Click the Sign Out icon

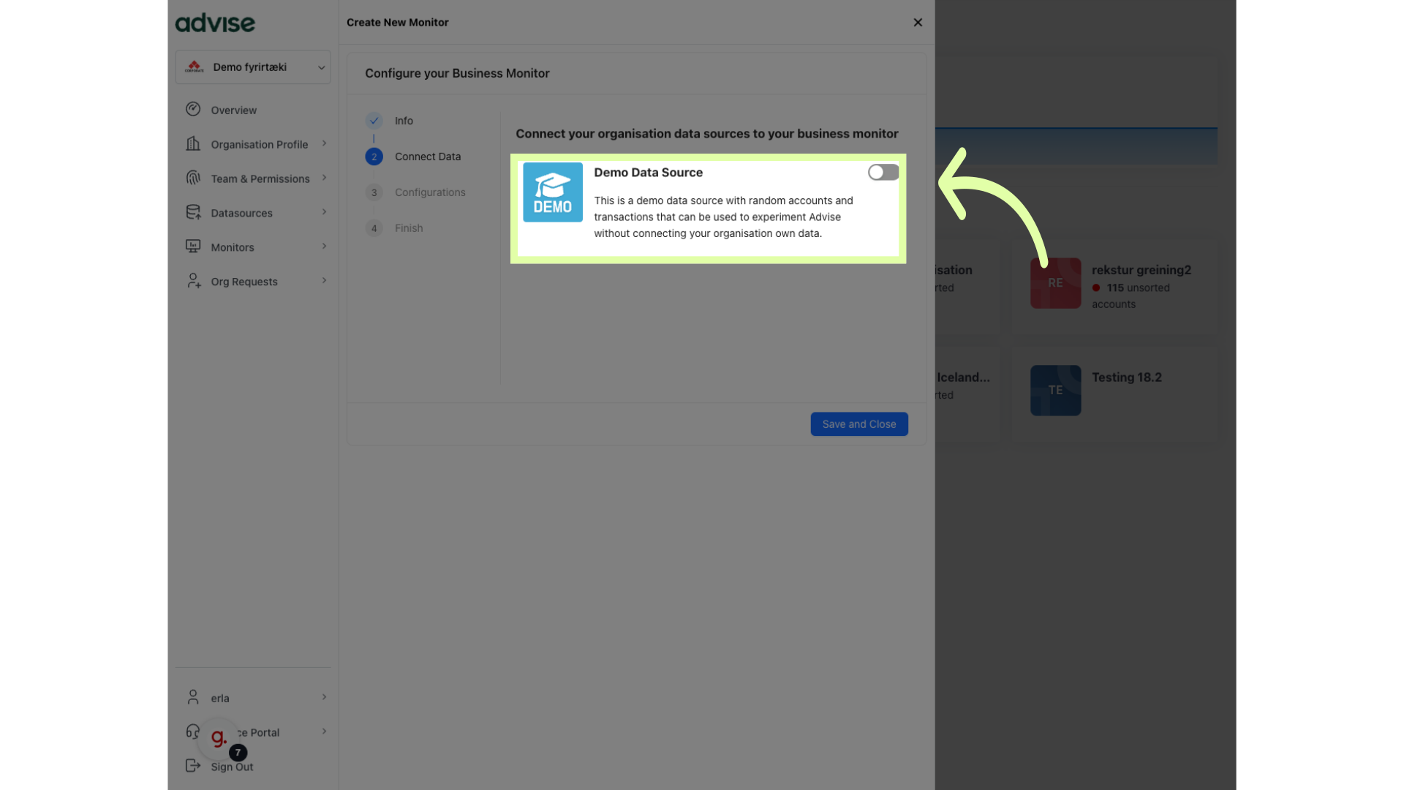[x=193, y=765]
